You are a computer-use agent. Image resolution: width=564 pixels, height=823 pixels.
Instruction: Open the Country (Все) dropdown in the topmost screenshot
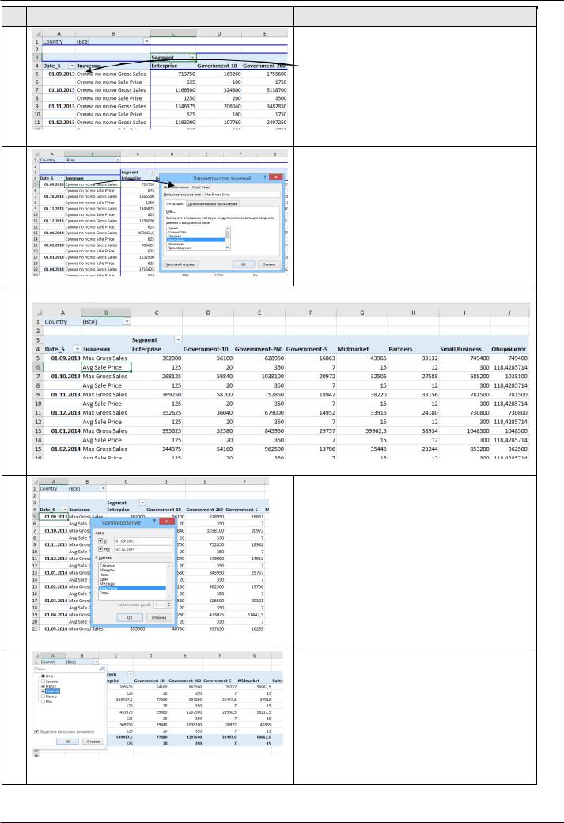(146, 41)
